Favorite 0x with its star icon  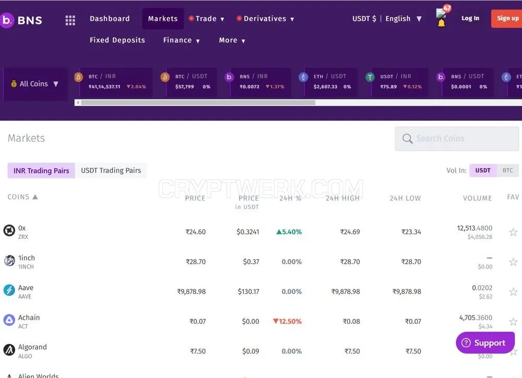pyautogui.click(x=513, y=232)
